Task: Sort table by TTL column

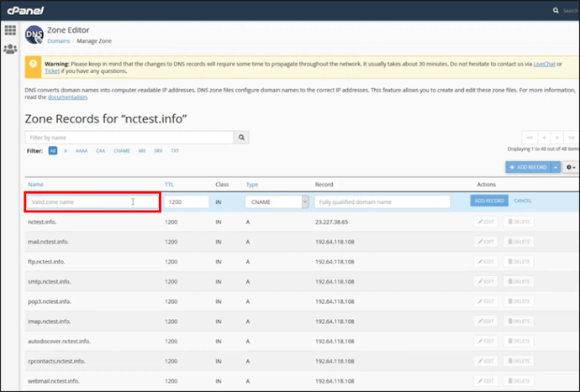Action: [x=169, y=185]
